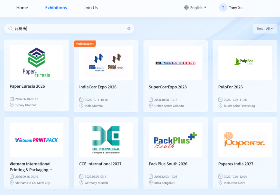This screenshot has height=195, width=280.
Task: Click the globe language icon
Action: click(186, 8)
